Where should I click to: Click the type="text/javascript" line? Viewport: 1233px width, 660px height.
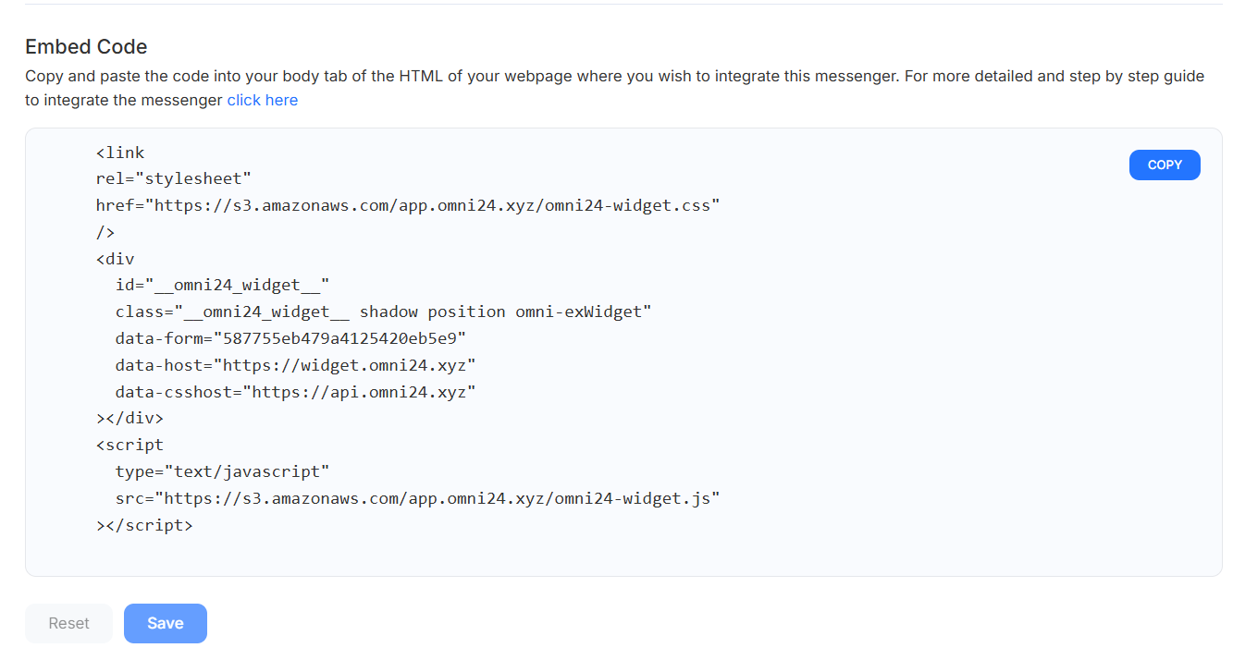click(x=223, y=471)
